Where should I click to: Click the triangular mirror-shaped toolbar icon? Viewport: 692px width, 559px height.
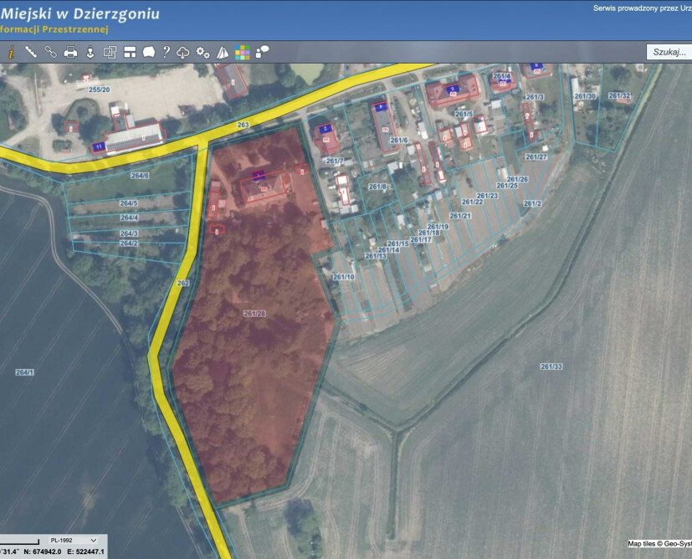[x=223, y=52]
